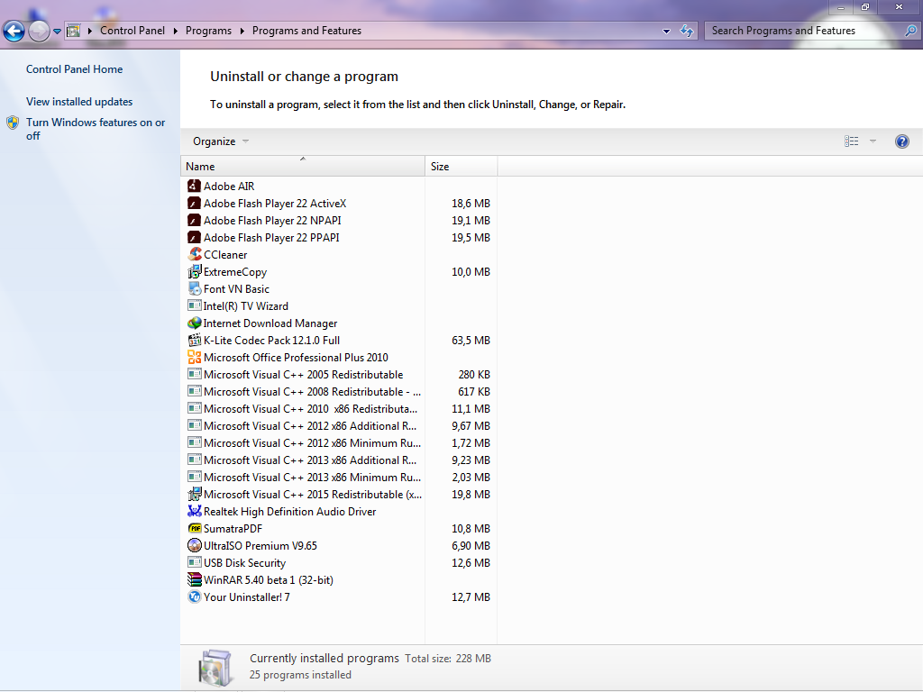Click the shield icon beside Windows features
The image size is (923, 692).
coord(13,123)
